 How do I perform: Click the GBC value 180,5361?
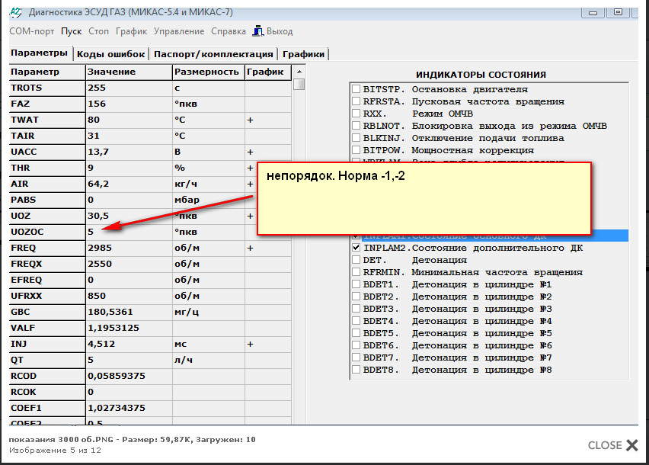pos(110,313)
